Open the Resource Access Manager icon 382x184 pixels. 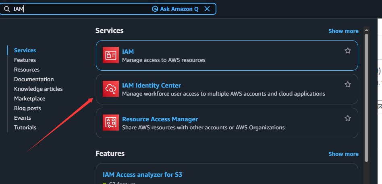click(x=111, y=123)
